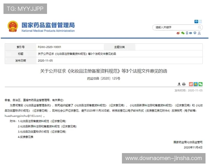This screenshot has width=209, height=167.
Task: Share article to Weibo red icon
Action: pos(191,84)
